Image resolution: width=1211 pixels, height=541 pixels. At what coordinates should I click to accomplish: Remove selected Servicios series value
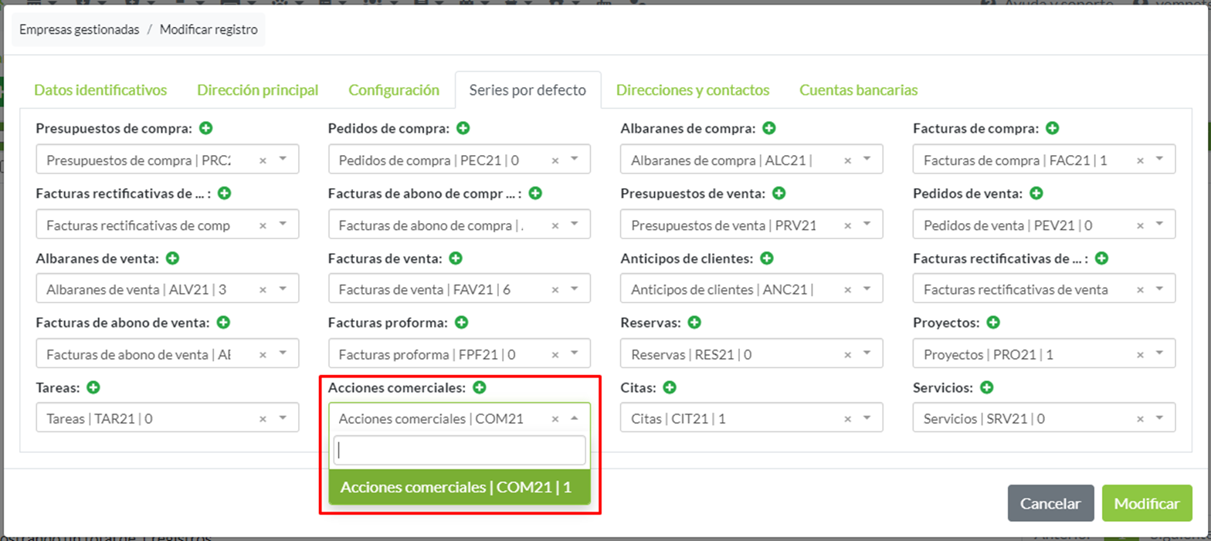1140,419
